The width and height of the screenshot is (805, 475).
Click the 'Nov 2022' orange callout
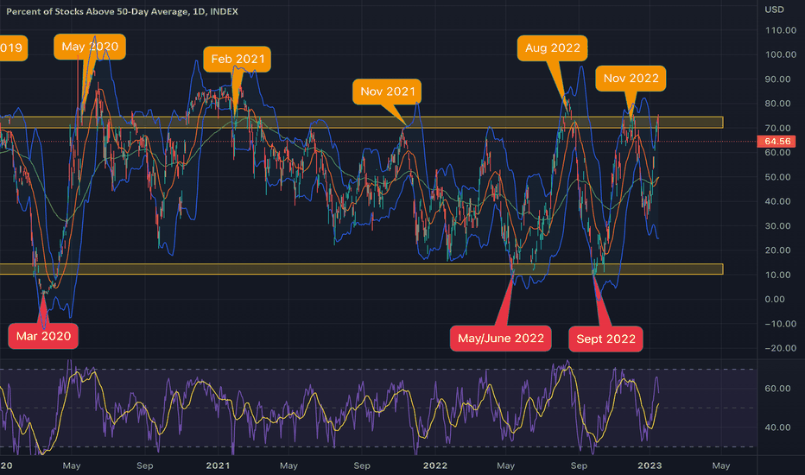pyautogui.click(x=631, y=79)
